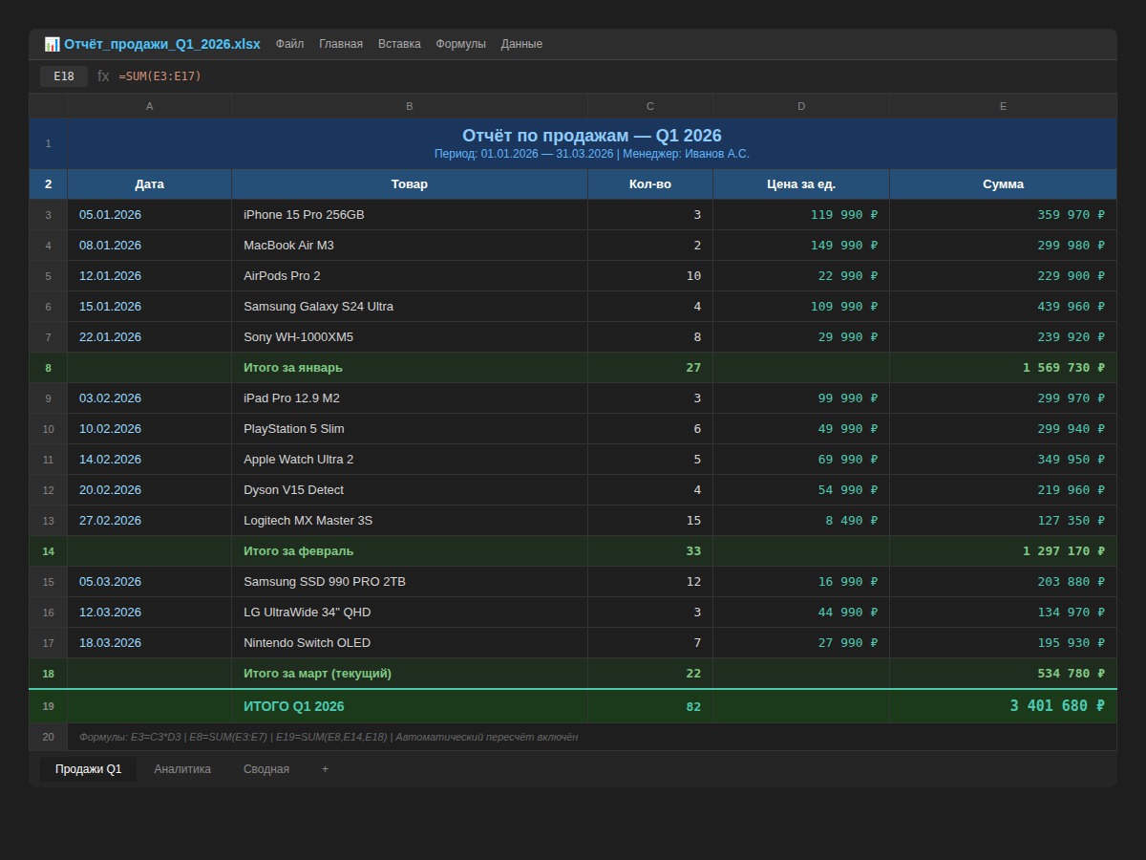Select the Итого за февраль cell

click(x=410, y=551)
